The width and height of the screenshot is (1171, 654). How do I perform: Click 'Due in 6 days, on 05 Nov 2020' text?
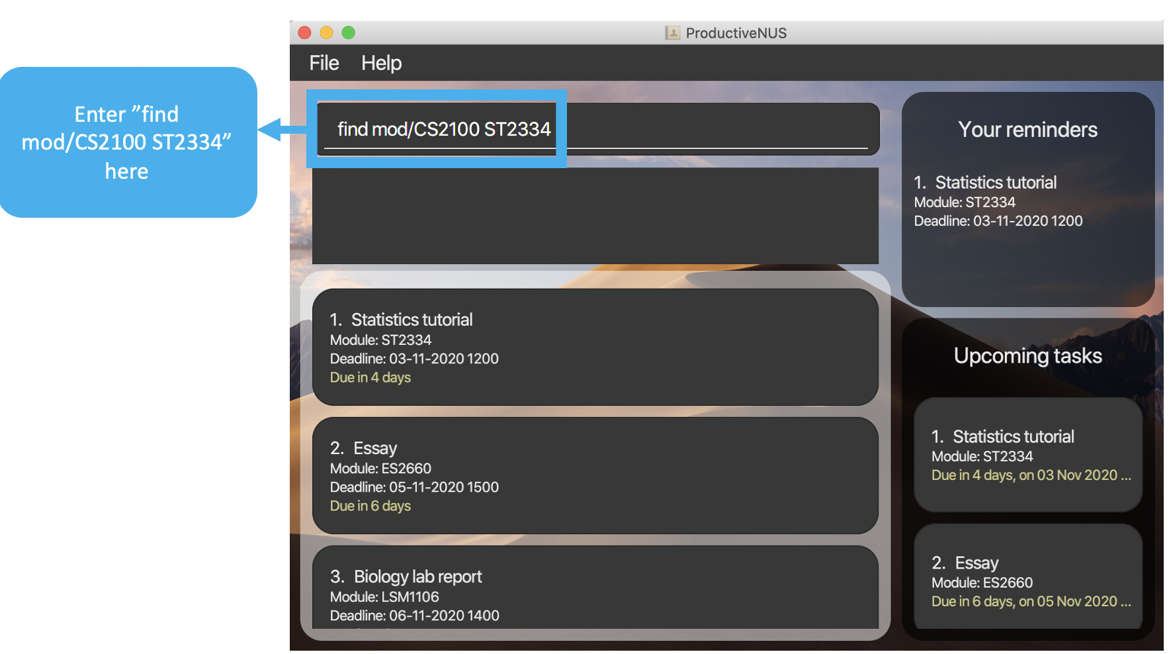[x=1031, y=601]
